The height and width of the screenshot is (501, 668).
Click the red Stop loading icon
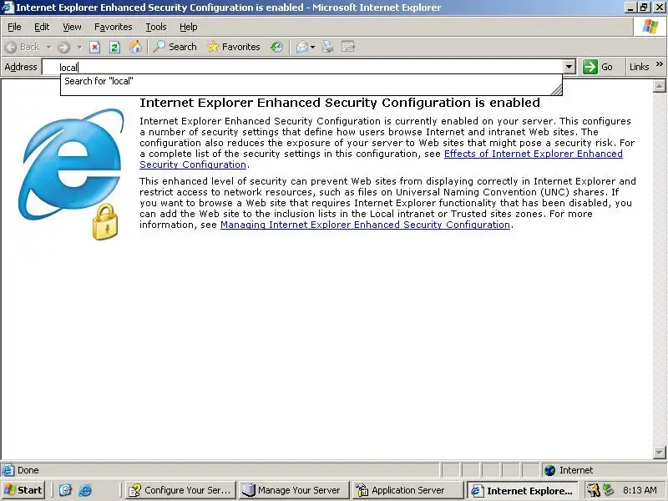pos(94,47)
